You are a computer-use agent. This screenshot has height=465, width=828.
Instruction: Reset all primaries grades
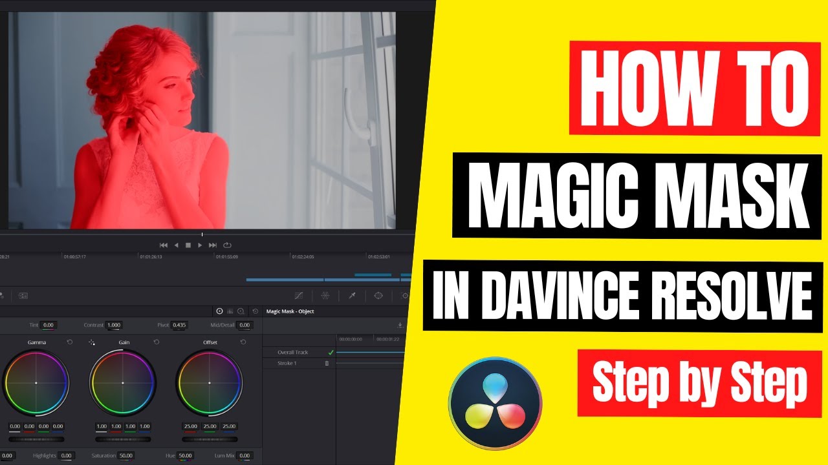coord(255,311)
